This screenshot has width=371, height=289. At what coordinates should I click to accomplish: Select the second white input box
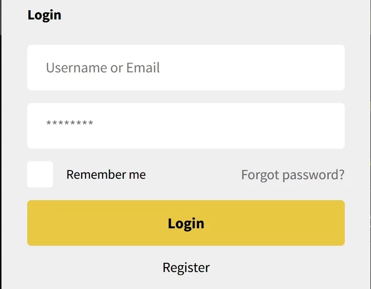click(185, 125)
